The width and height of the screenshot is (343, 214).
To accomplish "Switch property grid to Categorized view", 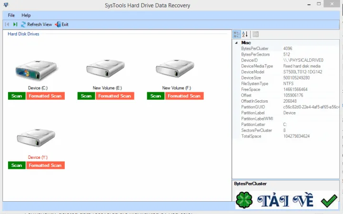I will [237, 34].
